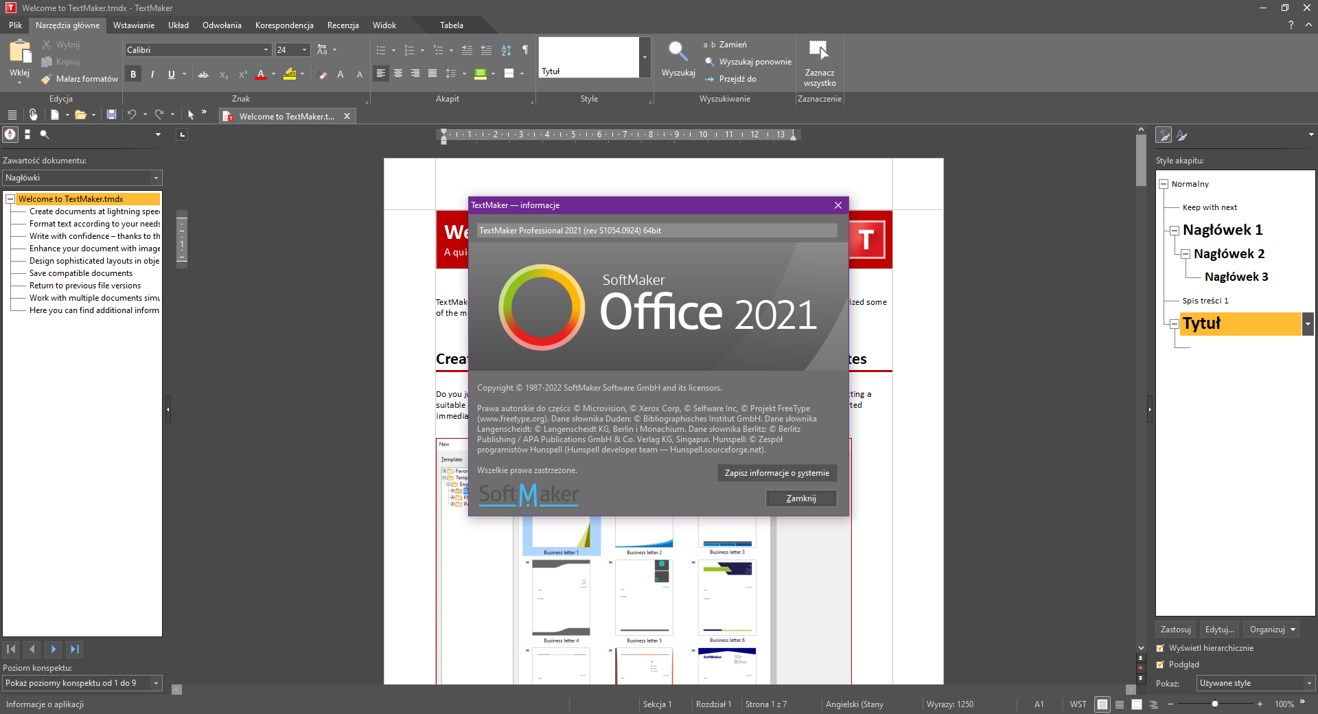1318x714 pixels.
Task: Click the Wyszukaj magnifier icon
Action: 678,51
